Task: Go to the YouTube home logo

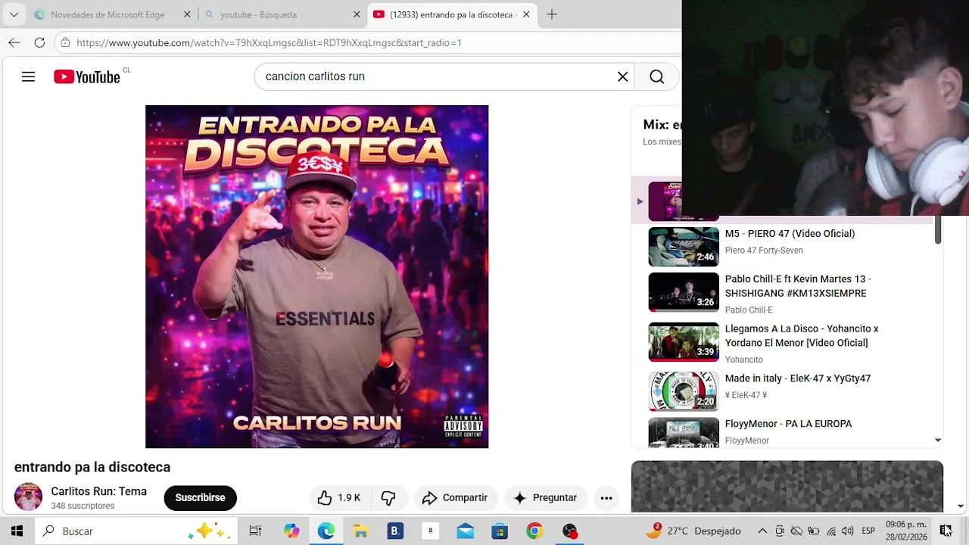Action: [x=87, y=76]
